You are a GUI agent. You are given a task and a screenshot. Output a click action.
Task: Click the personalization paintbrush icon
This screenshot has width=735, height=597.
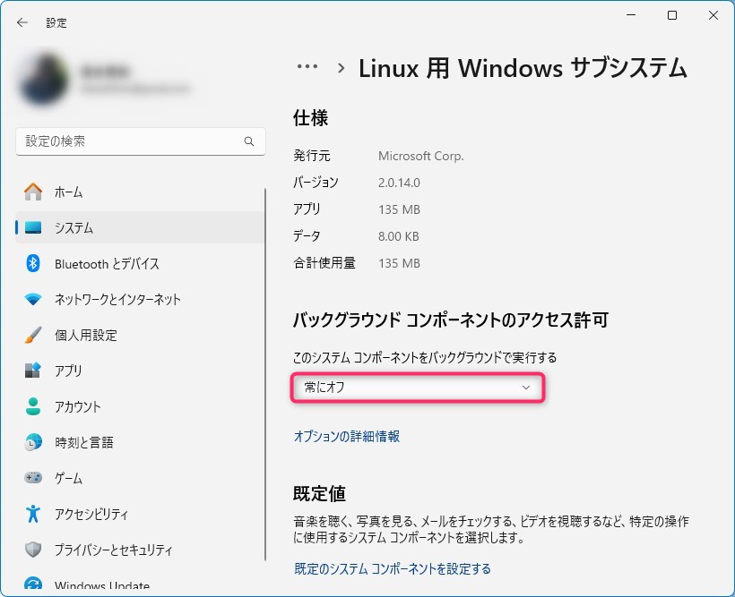pyautogui.click(x=33, y=335)
